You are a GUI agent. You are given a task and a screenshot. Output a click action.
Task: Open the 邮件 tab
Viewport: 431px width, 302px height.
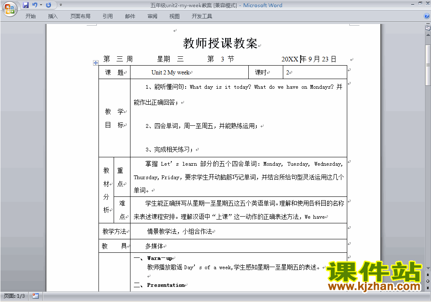coord(130,16)
